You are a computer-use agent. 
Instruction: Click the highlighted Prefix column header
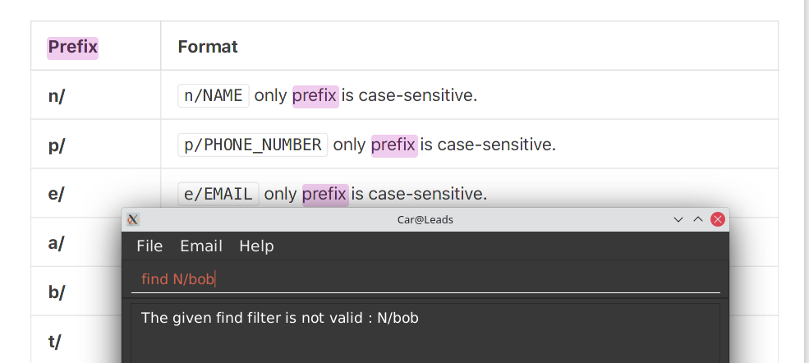click(x=73, y=47)
